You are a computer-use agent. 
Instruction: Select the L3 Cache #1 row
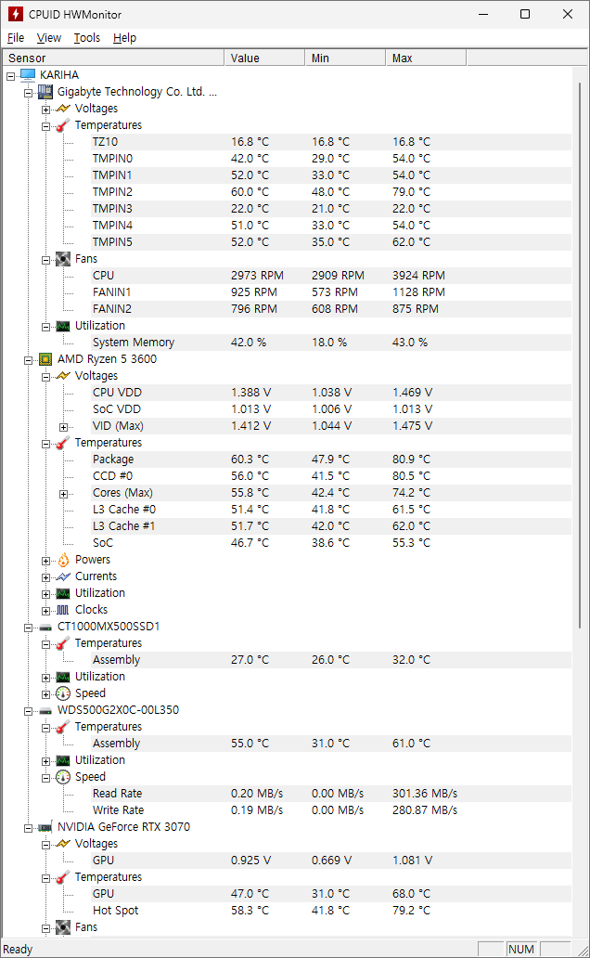(332, 526)
